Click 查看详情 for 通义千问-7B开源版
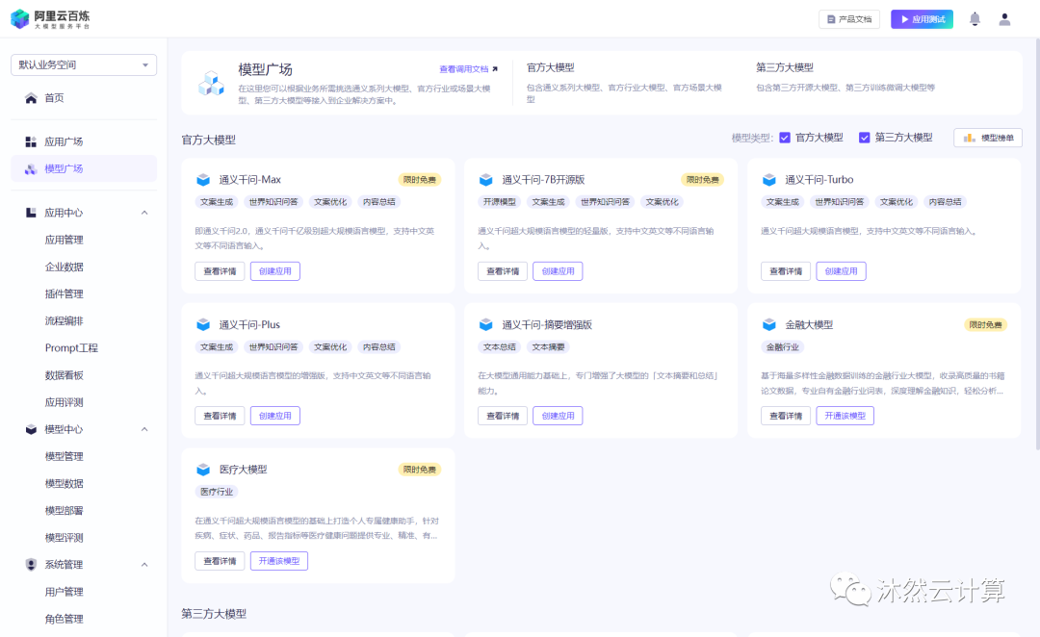1040x637 pixels. point(503,271)
